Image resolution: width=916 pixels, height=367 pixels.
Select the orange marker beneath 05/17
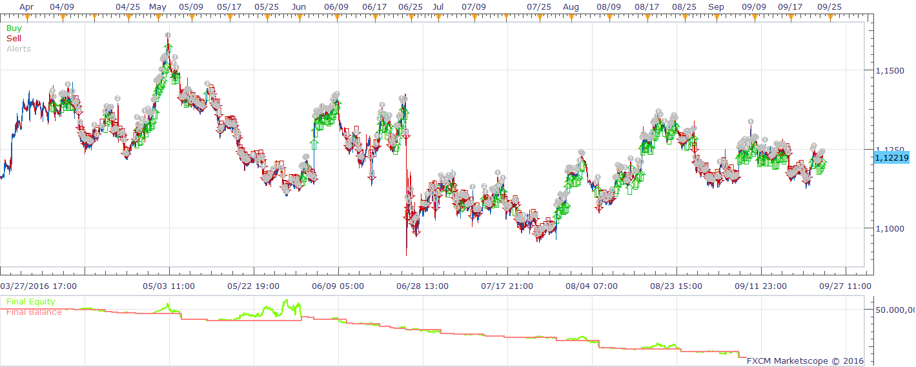(x=230, y=17)
